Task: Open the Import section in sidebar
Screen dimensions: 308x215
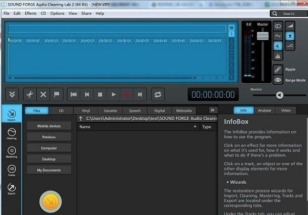Action: pos(12,114)
